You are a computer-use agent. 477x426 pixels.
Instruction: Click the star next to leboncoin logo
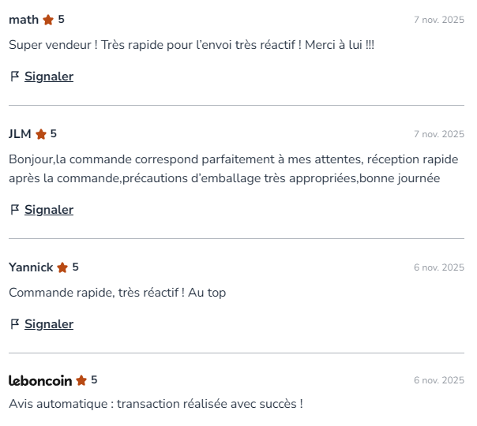click(81, 380)
